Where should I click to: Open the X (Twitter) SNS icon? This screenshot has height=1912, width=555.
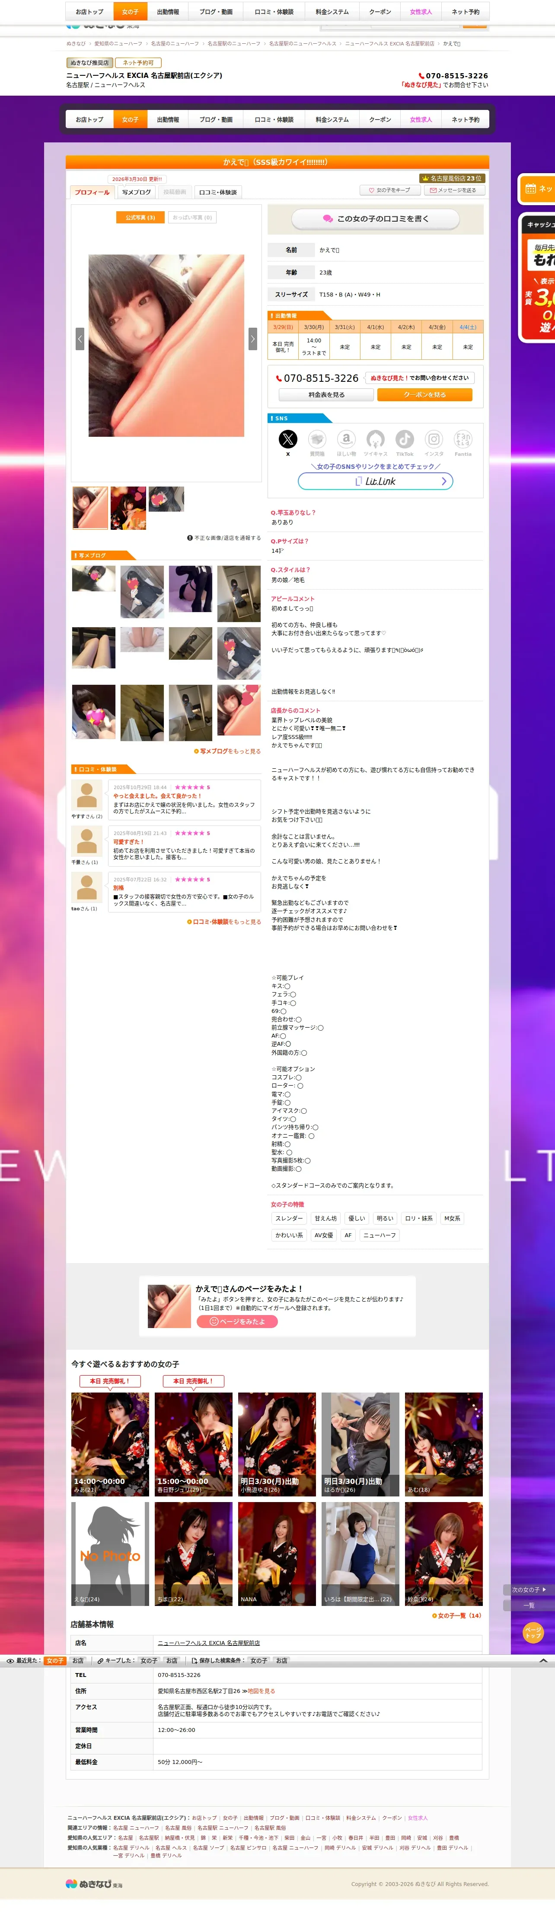point(287,439)
